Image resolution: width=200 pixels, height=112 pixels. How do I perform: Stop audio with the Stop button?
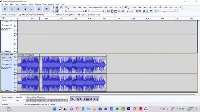pyautogui.click(x=18, y=9)
